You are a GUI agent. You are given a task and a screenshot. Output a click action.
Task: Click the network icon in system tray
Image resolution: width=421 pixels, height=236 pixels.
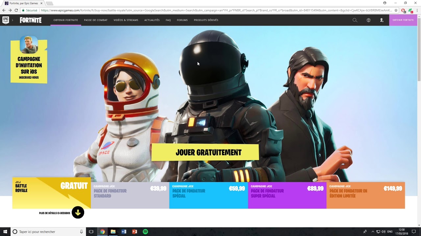point(378,232)
